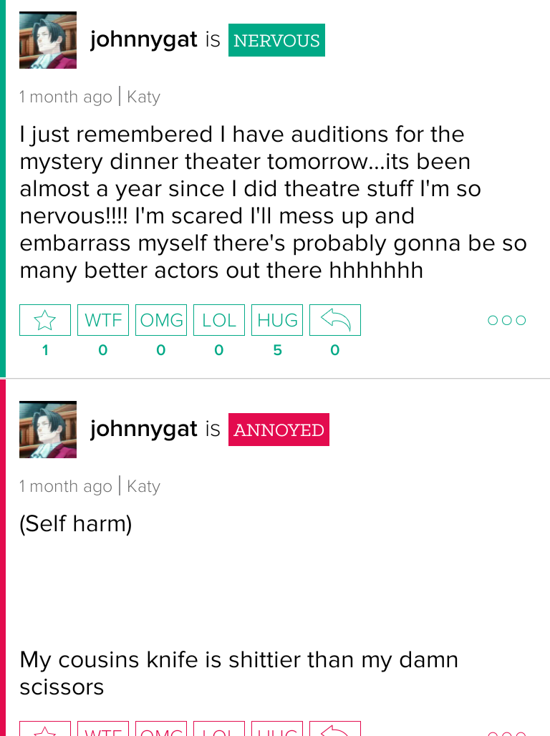Open johnnygat profile from the nervous post
The width and height of the screenshot is (550, 736).
144,39
